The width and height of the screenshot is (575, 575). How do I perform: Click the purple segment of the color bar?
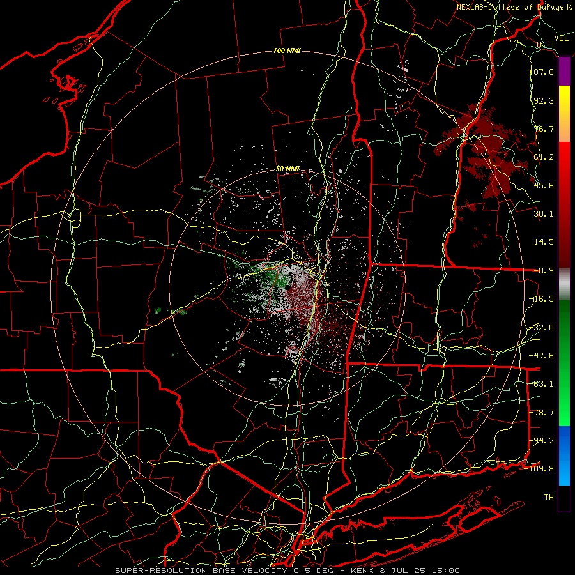coord(564,72)
